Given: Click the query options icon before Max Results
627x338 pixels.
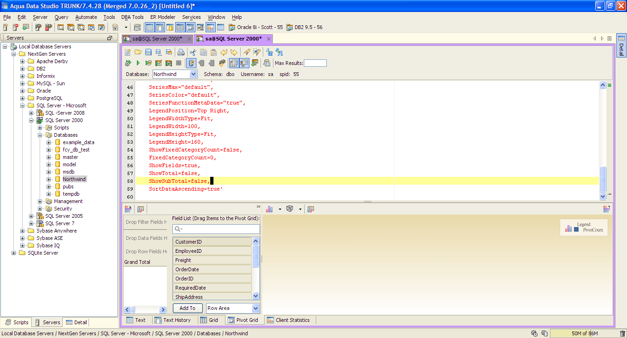Looking at the screenshot, I should click(x=267, y=63).
